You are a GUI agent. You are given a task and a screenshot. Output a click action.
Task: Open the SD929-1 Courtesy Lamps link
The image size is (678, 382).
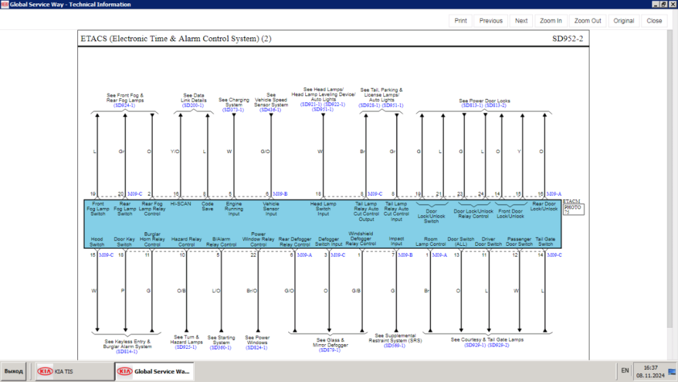click(x=475, y=345)
